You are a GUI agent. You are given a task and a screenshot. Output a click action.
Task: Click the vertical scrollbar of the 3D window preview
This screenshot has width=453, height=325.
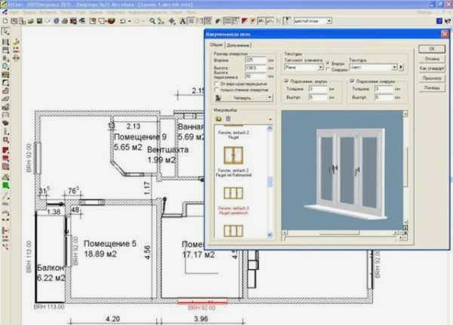(405, 169)
